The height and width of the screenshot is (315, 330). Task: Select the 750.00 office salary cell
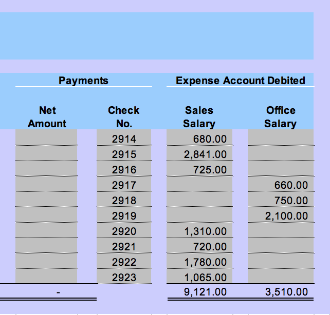pos(281,199)
